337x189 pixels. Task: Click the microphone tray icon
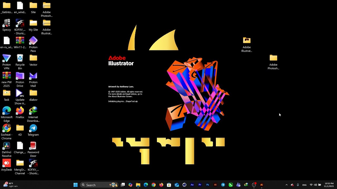pyautogui.click(x=298, y=185)
